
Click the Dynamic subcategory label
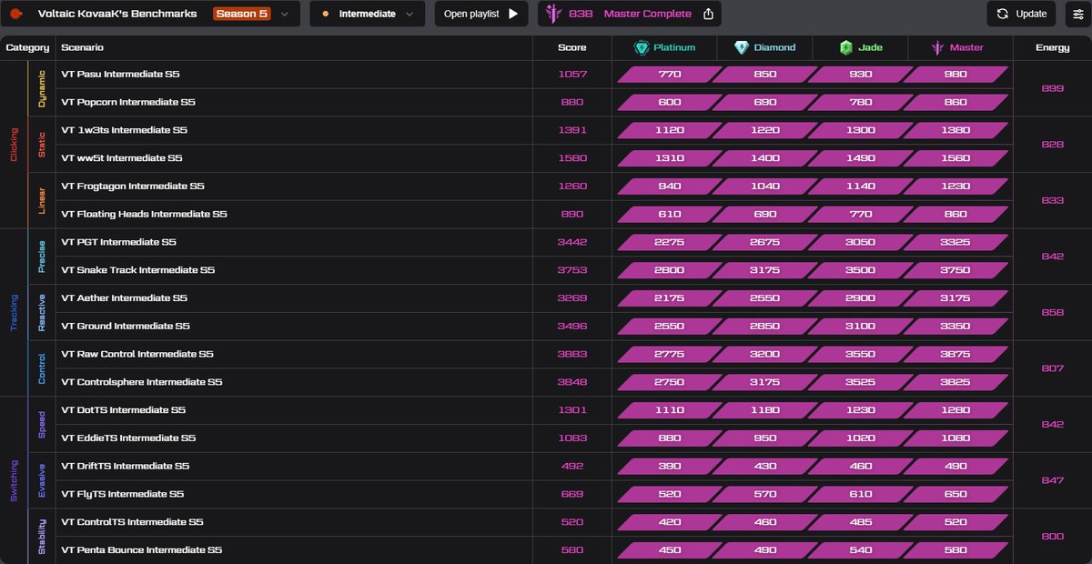click(42, 89)
